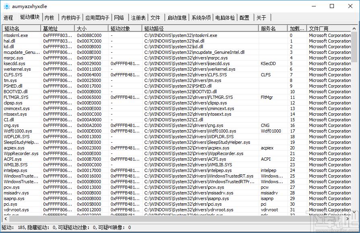Select the BOOTVID.dll driver row
This screenshot has height=233, width=360.
177,92
